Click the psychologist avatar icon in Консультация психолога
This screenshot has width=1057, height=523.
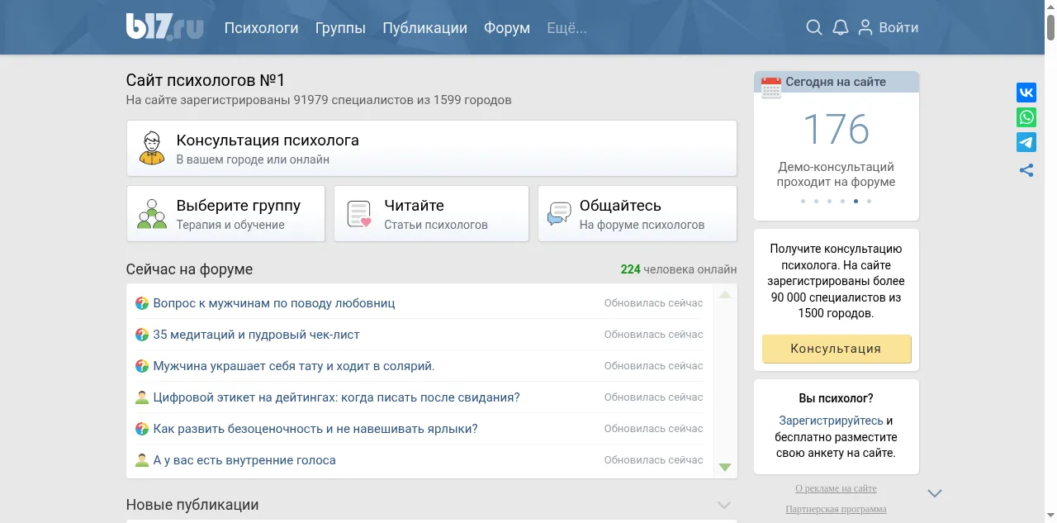[151, 148]
